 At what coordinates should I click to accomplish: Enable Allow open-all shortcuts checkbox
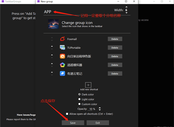coord(67,114)
